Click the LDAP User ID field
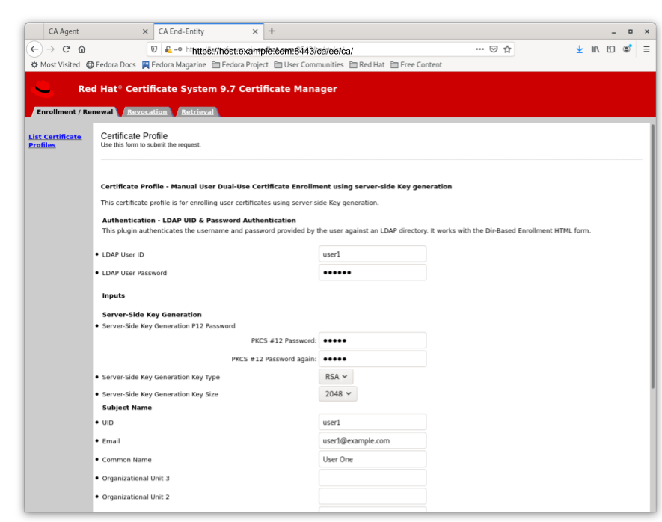 pos(372,254)
